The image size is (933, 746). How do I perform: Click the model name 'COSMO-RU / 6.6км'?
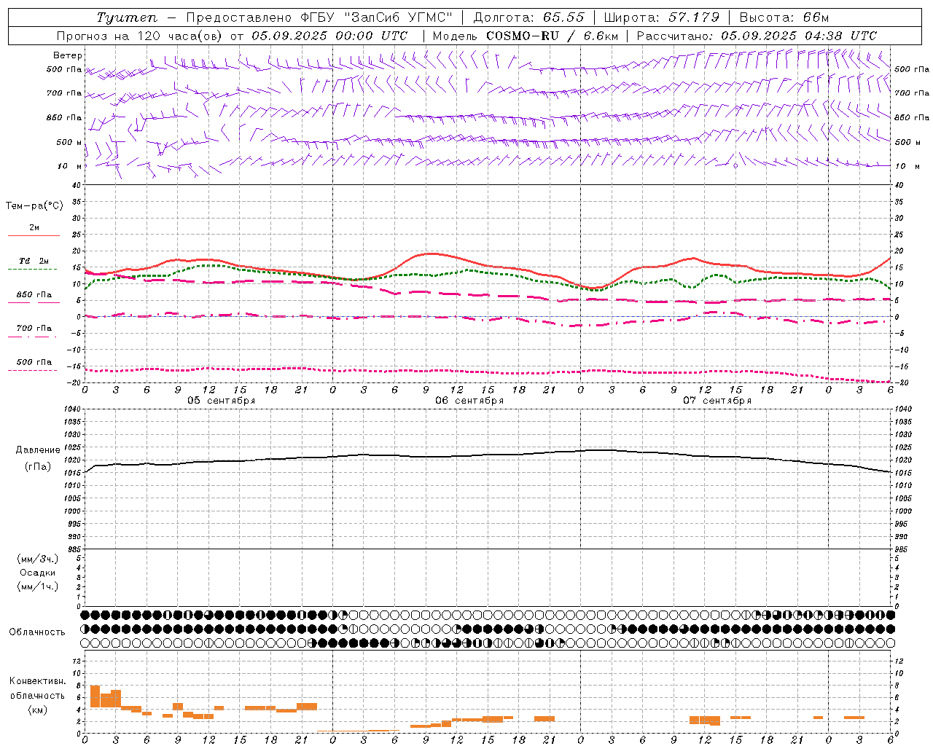point(552,36)
